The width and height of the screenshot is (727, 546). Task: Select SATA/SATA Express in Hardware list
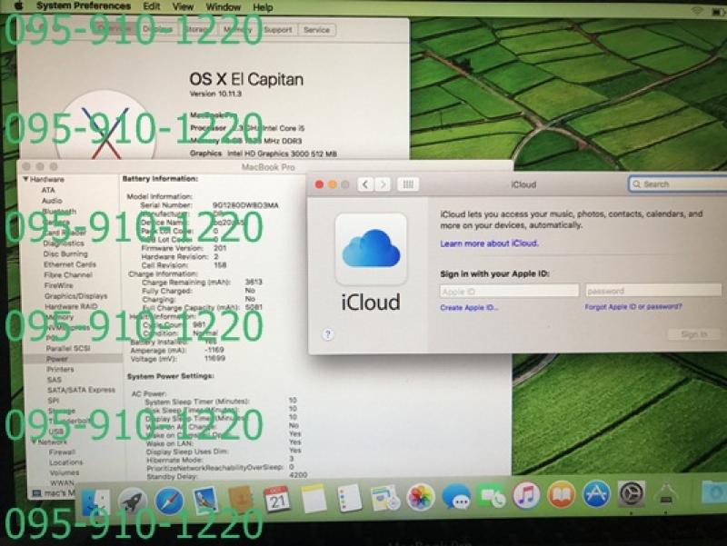click(x=81, y=390)
